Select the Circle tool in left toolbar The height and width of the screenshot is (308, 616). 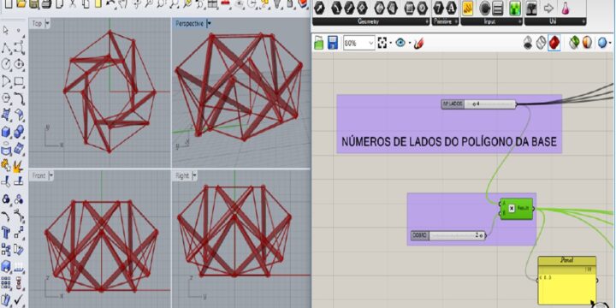(x=6, y=64)
